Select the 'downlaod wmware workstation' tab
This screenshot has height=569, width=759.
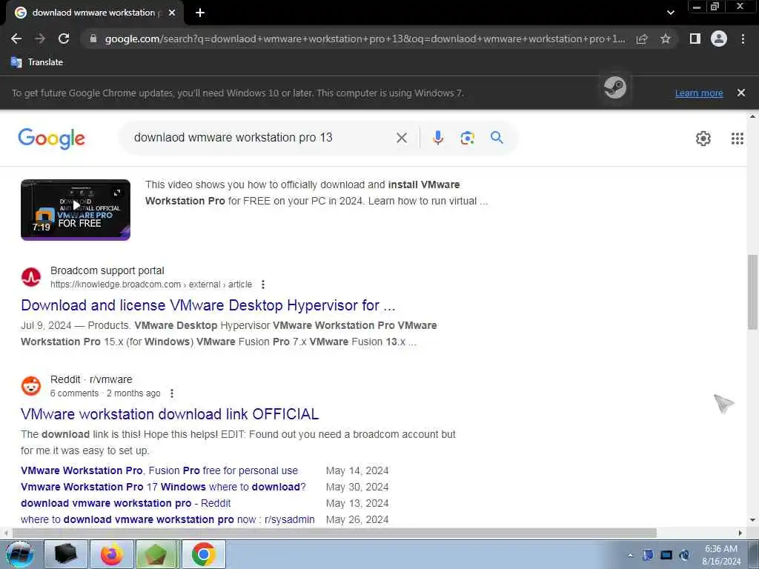(x=94, y=13)
